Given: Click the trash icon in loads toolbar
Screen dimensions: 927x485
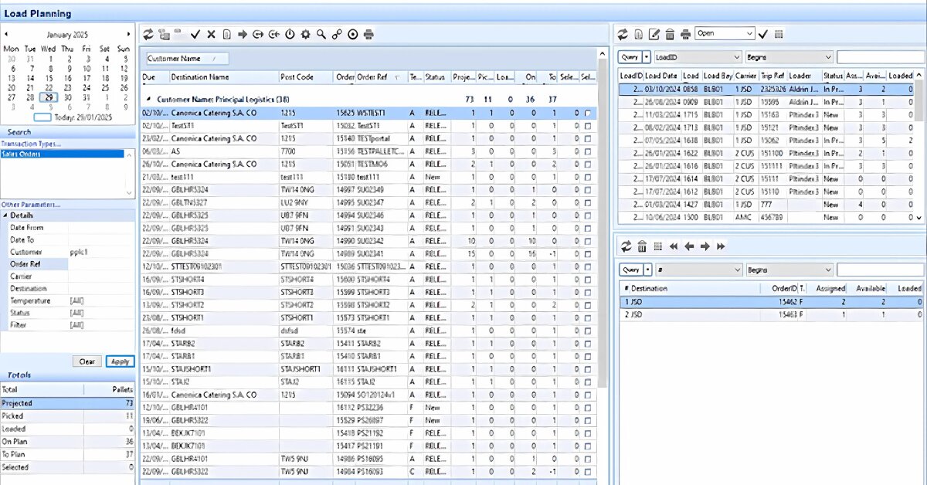Looking at the screenshot, I should tap(670, 34).
